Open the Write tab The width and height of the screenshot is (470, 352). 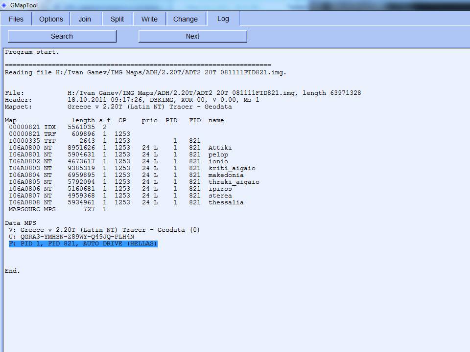(149, 19)
